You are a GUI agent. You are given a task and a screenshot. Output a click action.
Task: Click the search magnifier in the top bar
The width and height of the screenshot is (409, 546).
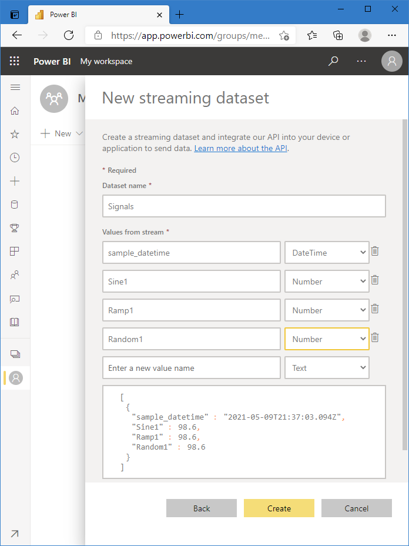coord(333,61)
